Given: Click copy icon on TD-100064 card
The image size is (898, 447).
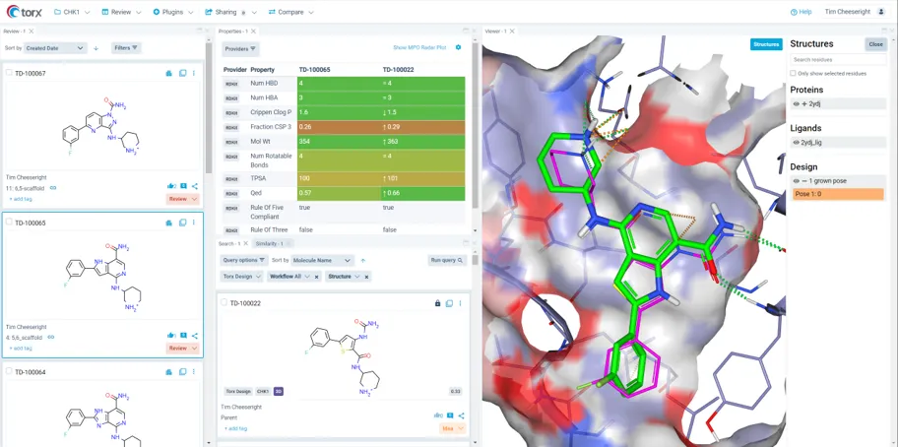Looking at the screenshot, I should 182,372.
